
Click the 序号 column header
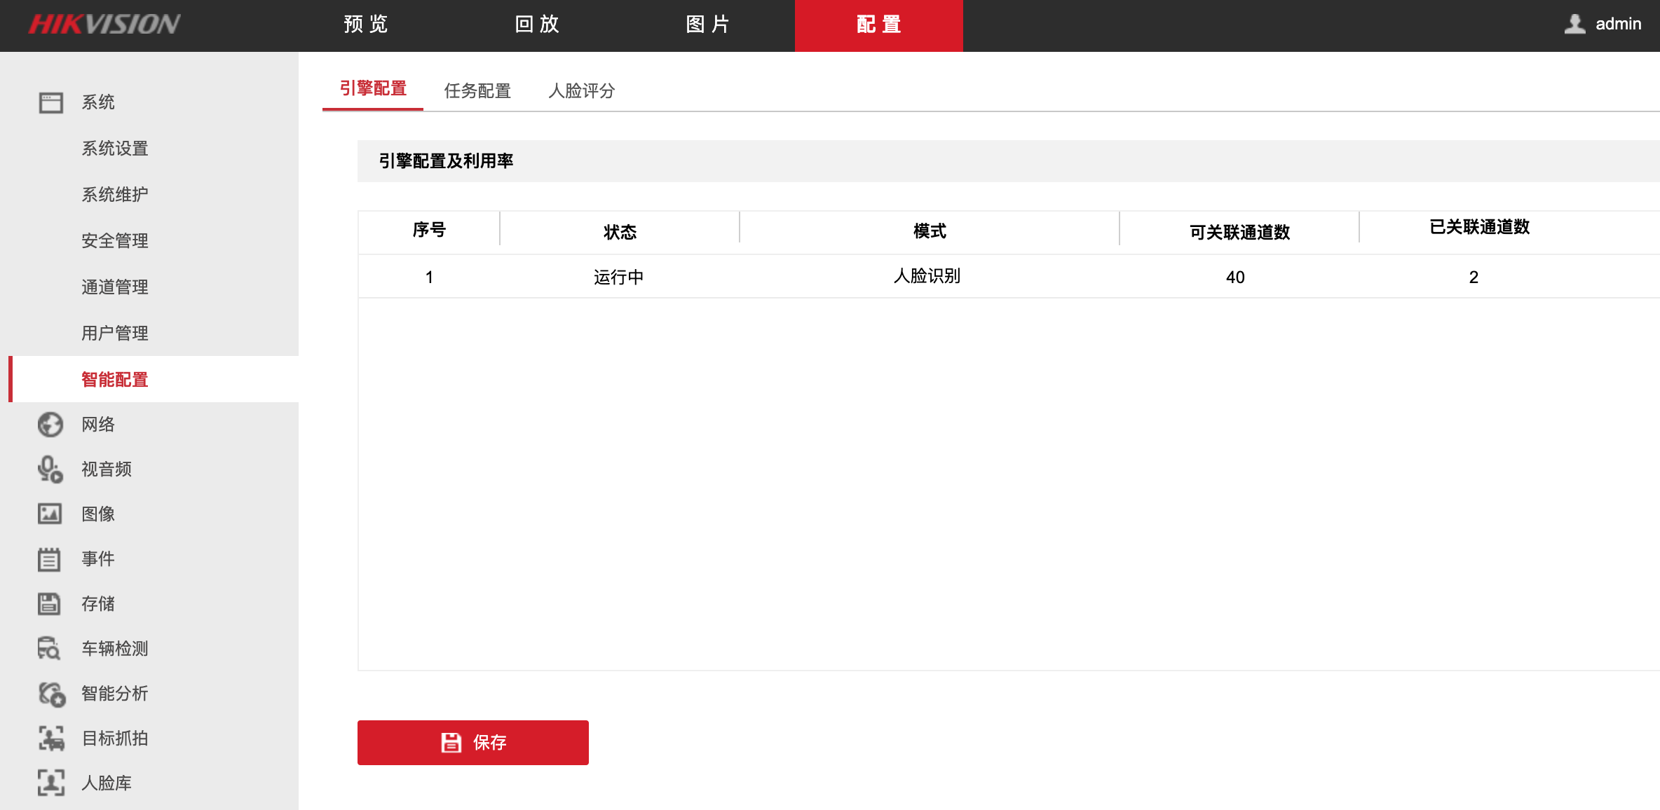(x=429, y=231)
